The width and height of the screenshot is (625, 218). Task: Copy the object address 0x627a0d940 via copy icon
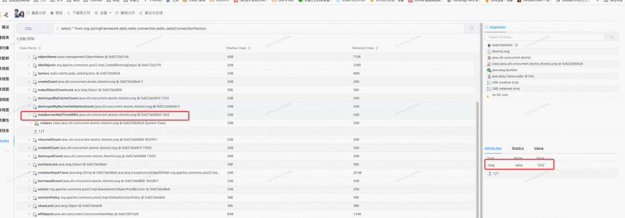point(517,45)
